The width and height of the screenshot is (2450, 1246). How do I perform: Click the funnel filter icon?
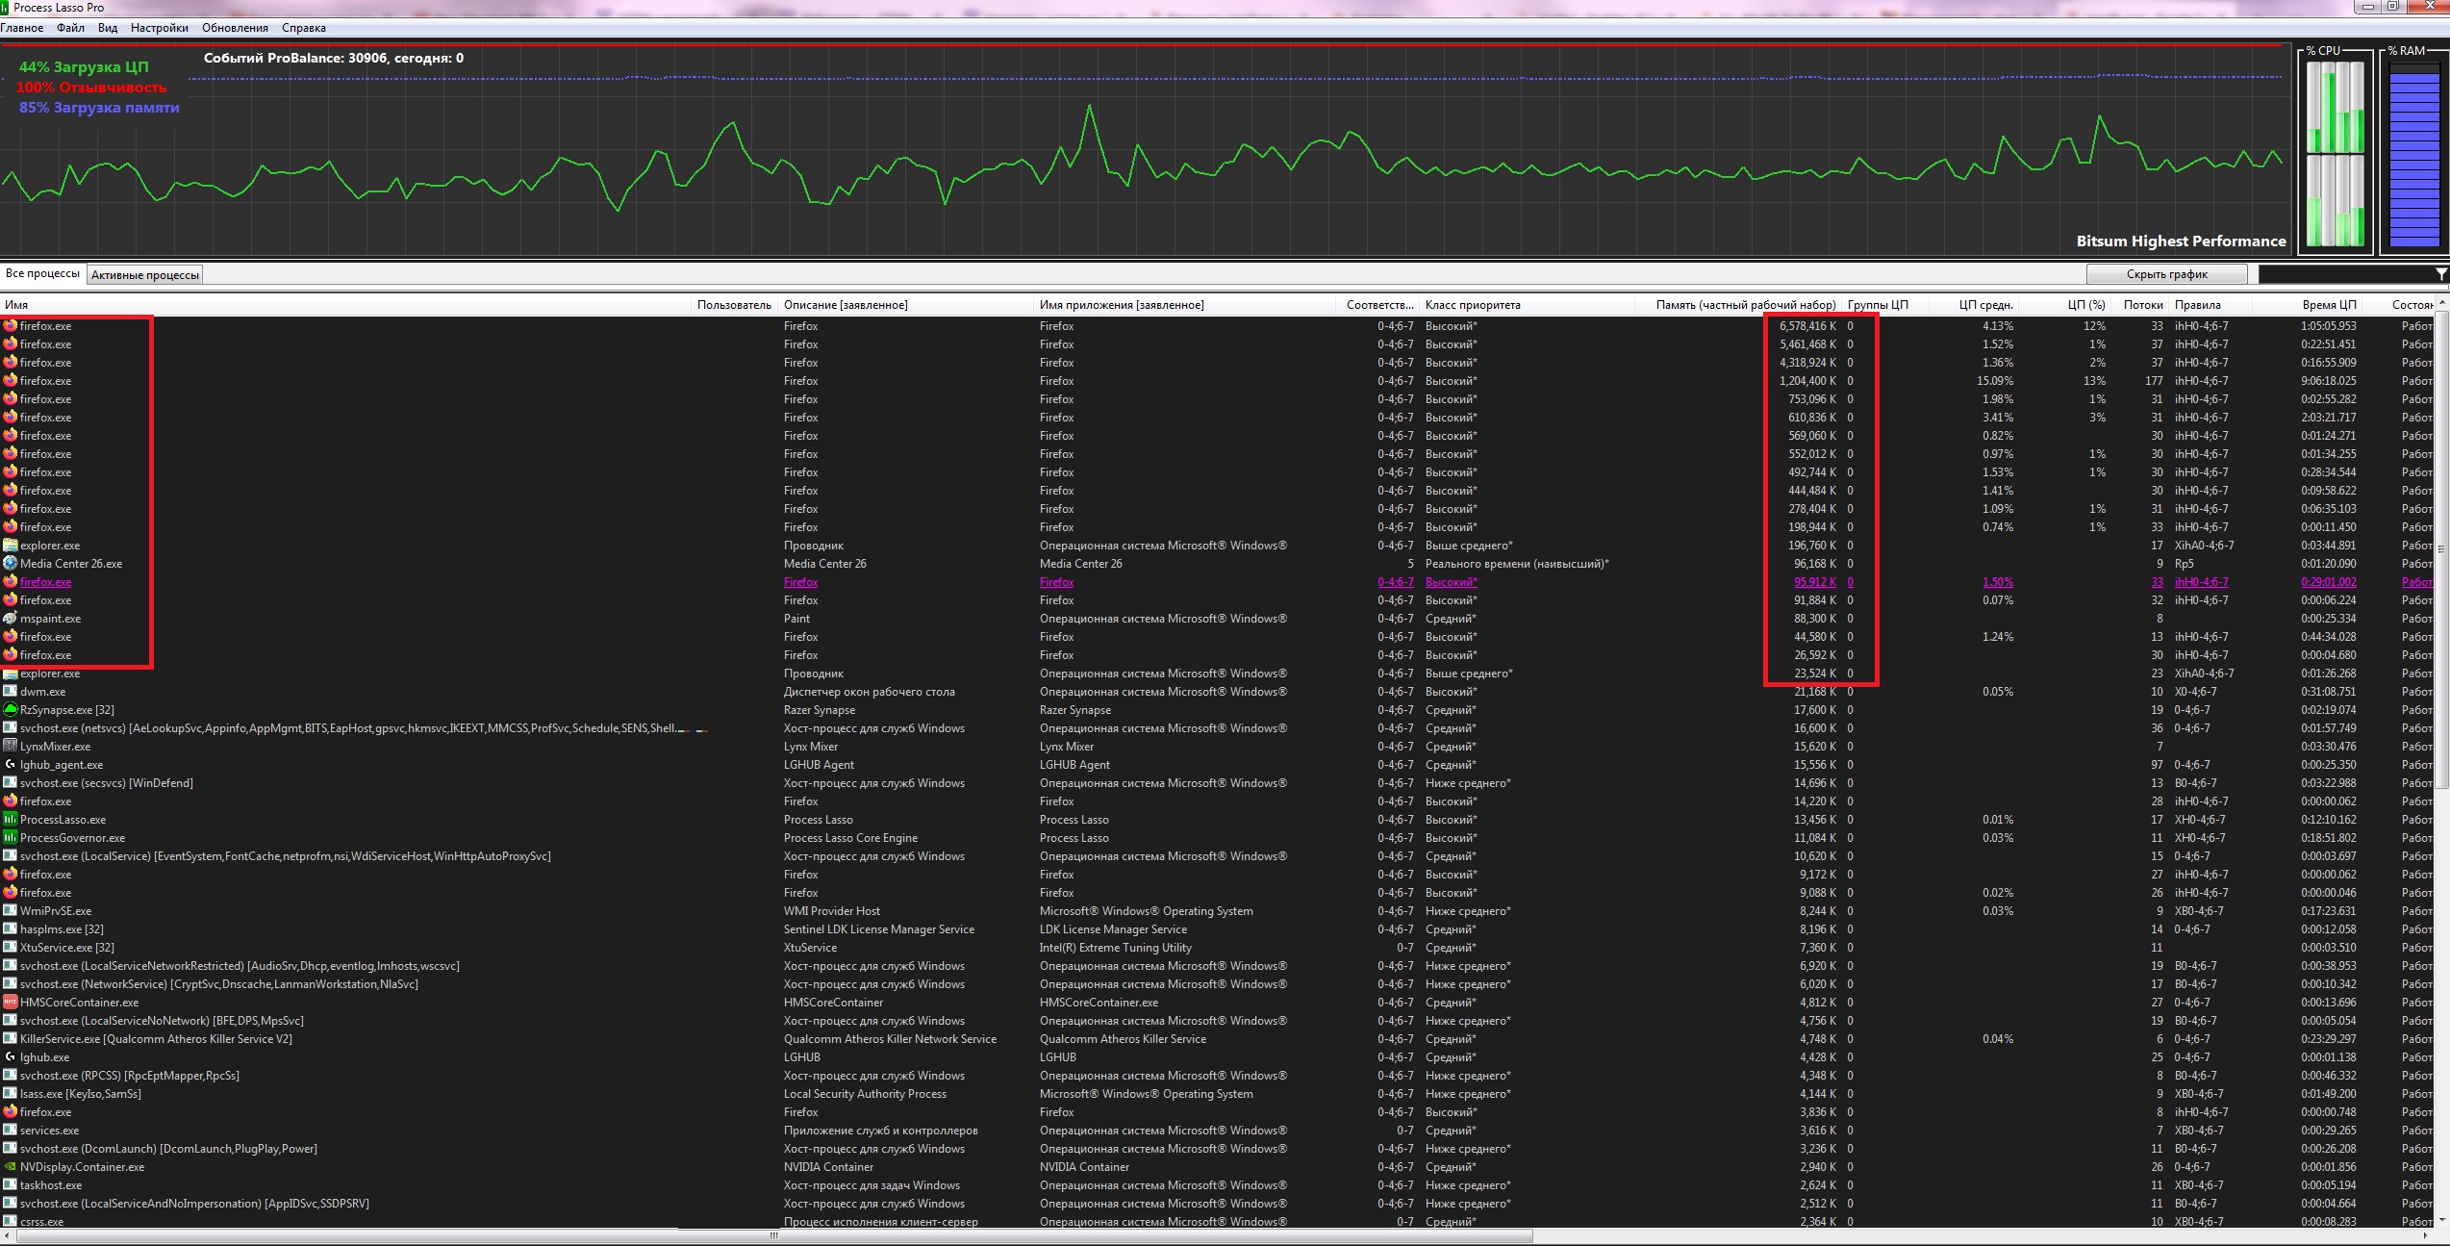point(2441,274)
